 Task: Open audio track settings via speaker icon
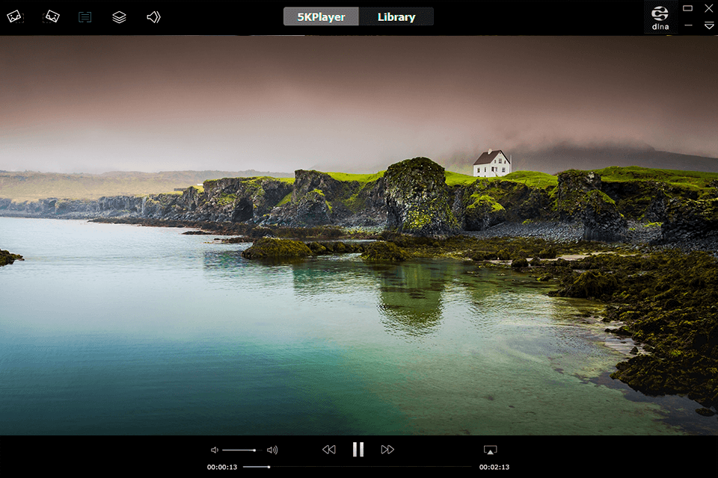(153, 16)
